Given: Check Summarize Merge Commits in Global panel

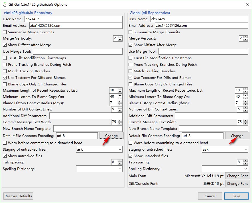Looking at the screenshot, I should coord(131,32).
